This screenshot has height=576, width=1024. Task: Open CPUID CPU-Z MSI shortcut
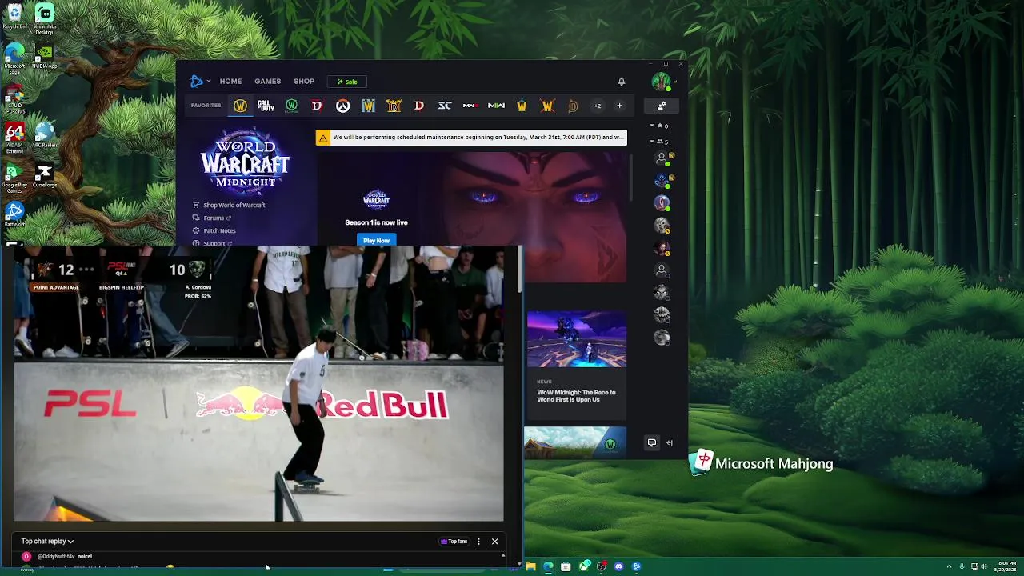[14, 98]
